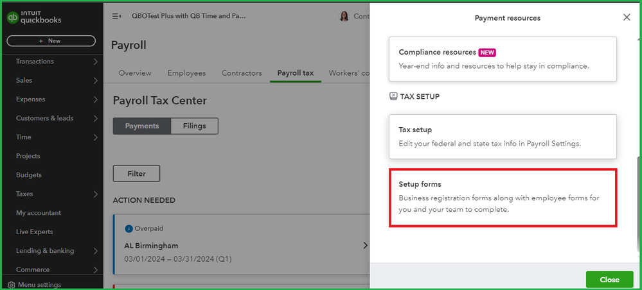Screen dimensions: 642x290
Task: Click the Filter button
Action: (x=136, y=173)
